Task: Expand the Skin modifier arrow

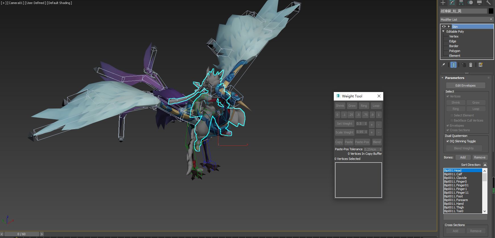Action: [449, 26]
